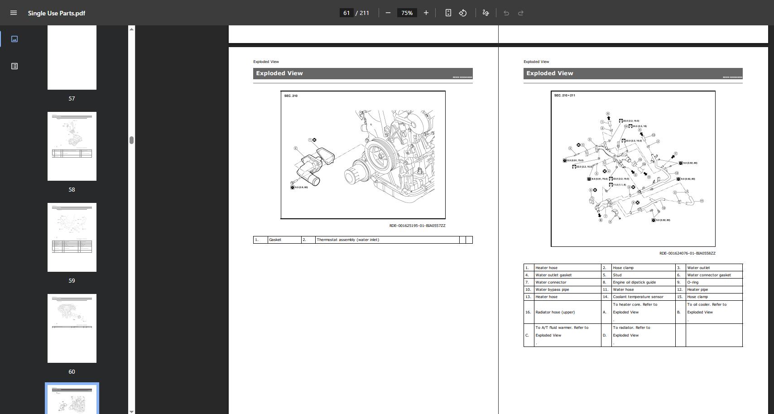Click the Water hose cell
This screenshot has width=774, height=414.
coord(643,289)
